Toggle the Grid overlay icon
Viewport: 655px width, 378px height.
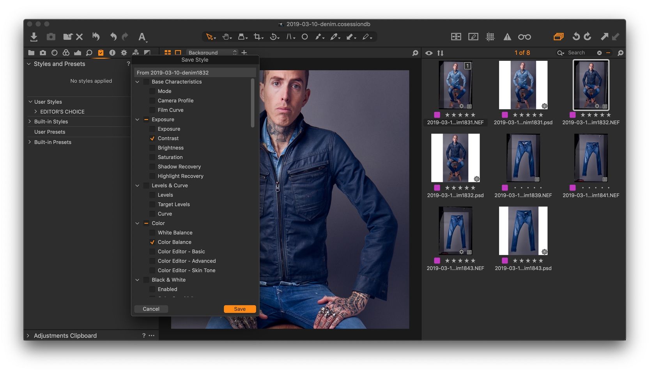[490, 37]
